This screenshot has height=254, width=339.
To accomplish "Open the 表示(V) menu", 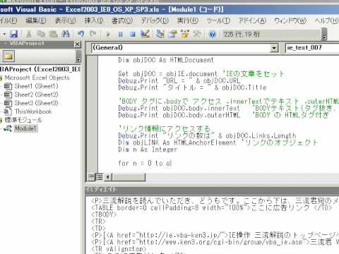I will (65, 20).
